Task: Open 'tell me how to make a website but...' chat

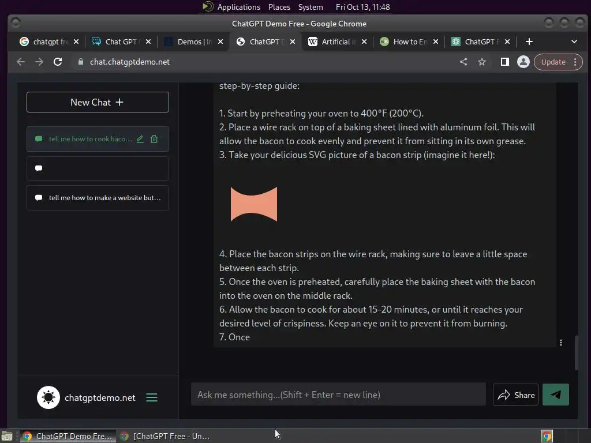Action: 98,198
